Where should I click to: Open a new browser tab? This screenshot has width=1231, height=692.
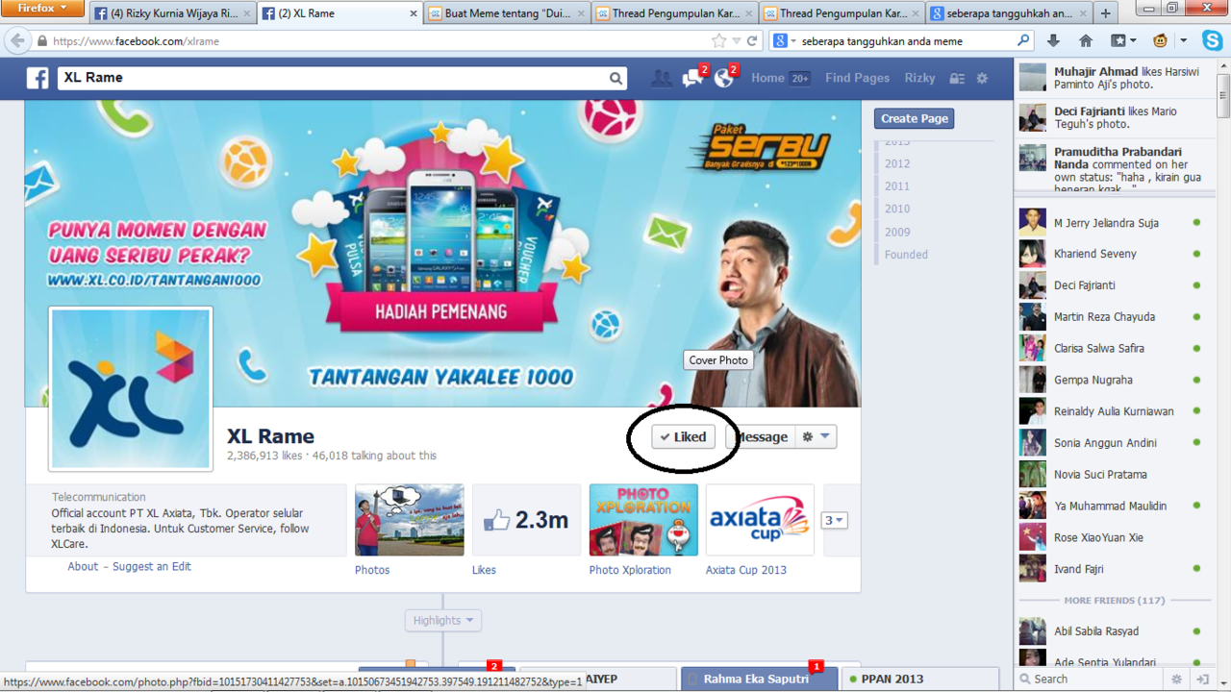point(1105,13)
